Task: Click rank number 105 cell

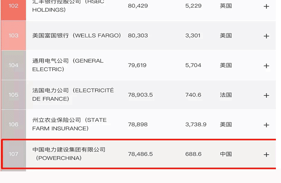Action: click(x=13, y=95)
